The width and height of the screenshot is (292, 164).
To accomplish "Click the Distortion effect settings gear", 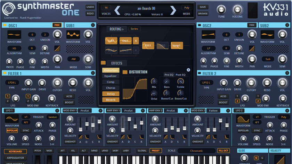I will pos(188,70).
